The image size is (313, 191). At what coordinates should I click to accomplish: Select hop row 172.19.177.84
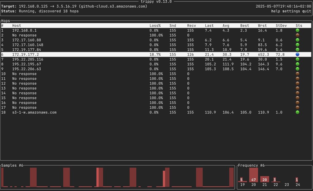click(x=156, y=49)
